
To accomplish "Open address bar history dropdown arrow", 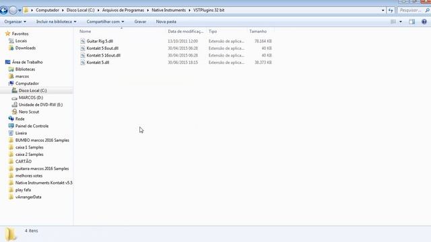I will (383, 11).
